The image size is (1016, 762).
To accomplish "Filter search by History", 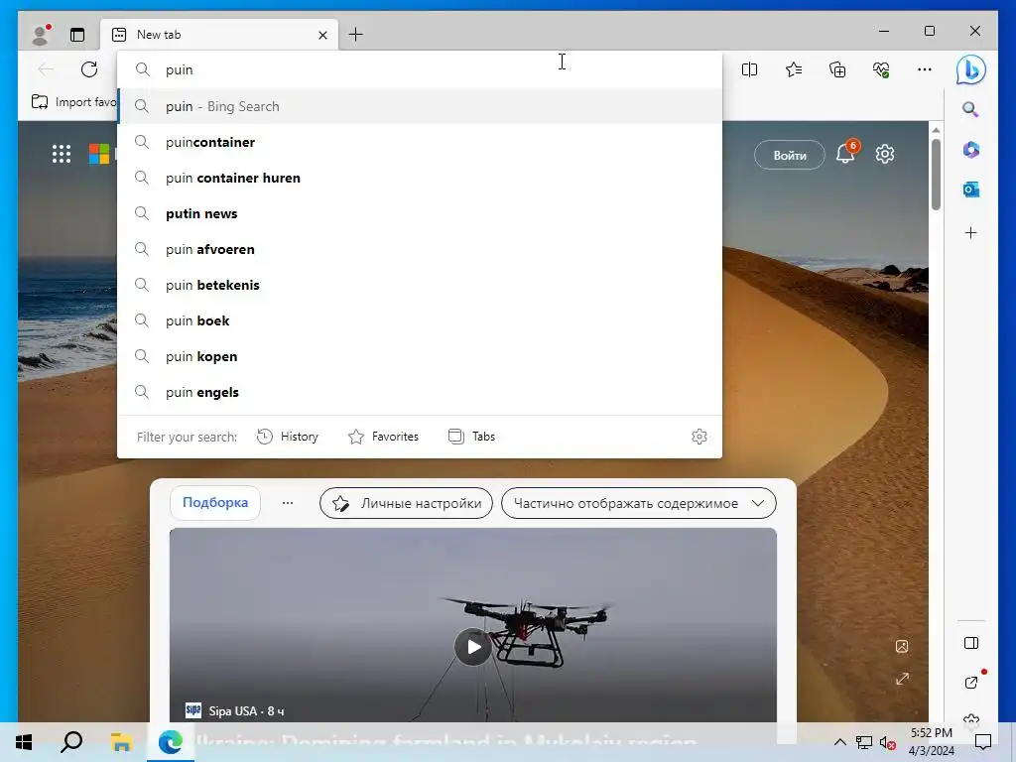I will coord(288,437).
